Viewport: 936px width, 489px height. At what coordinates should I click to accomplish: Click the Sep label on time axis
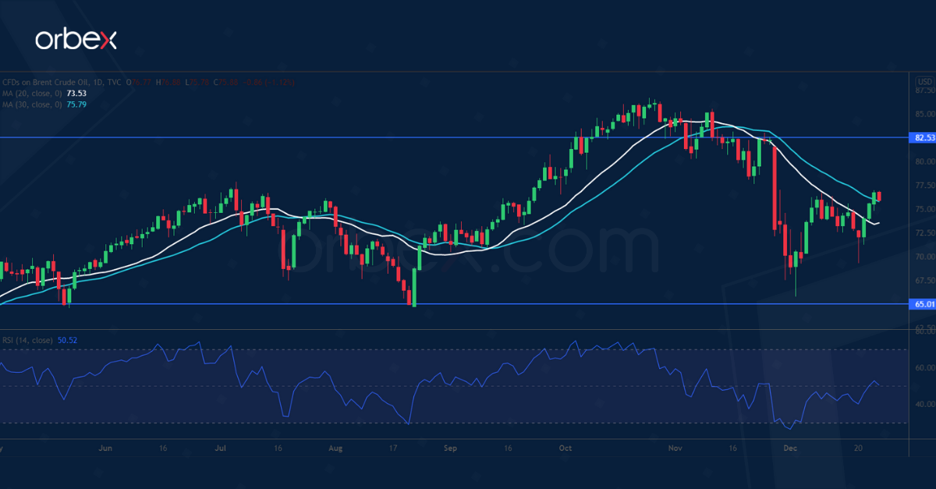click(449, 449)
